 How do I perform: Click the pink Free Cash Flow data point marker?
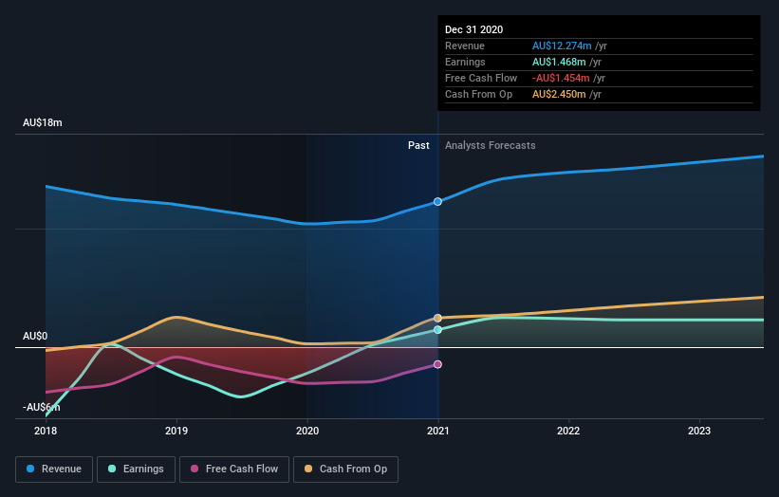(437, 364)
